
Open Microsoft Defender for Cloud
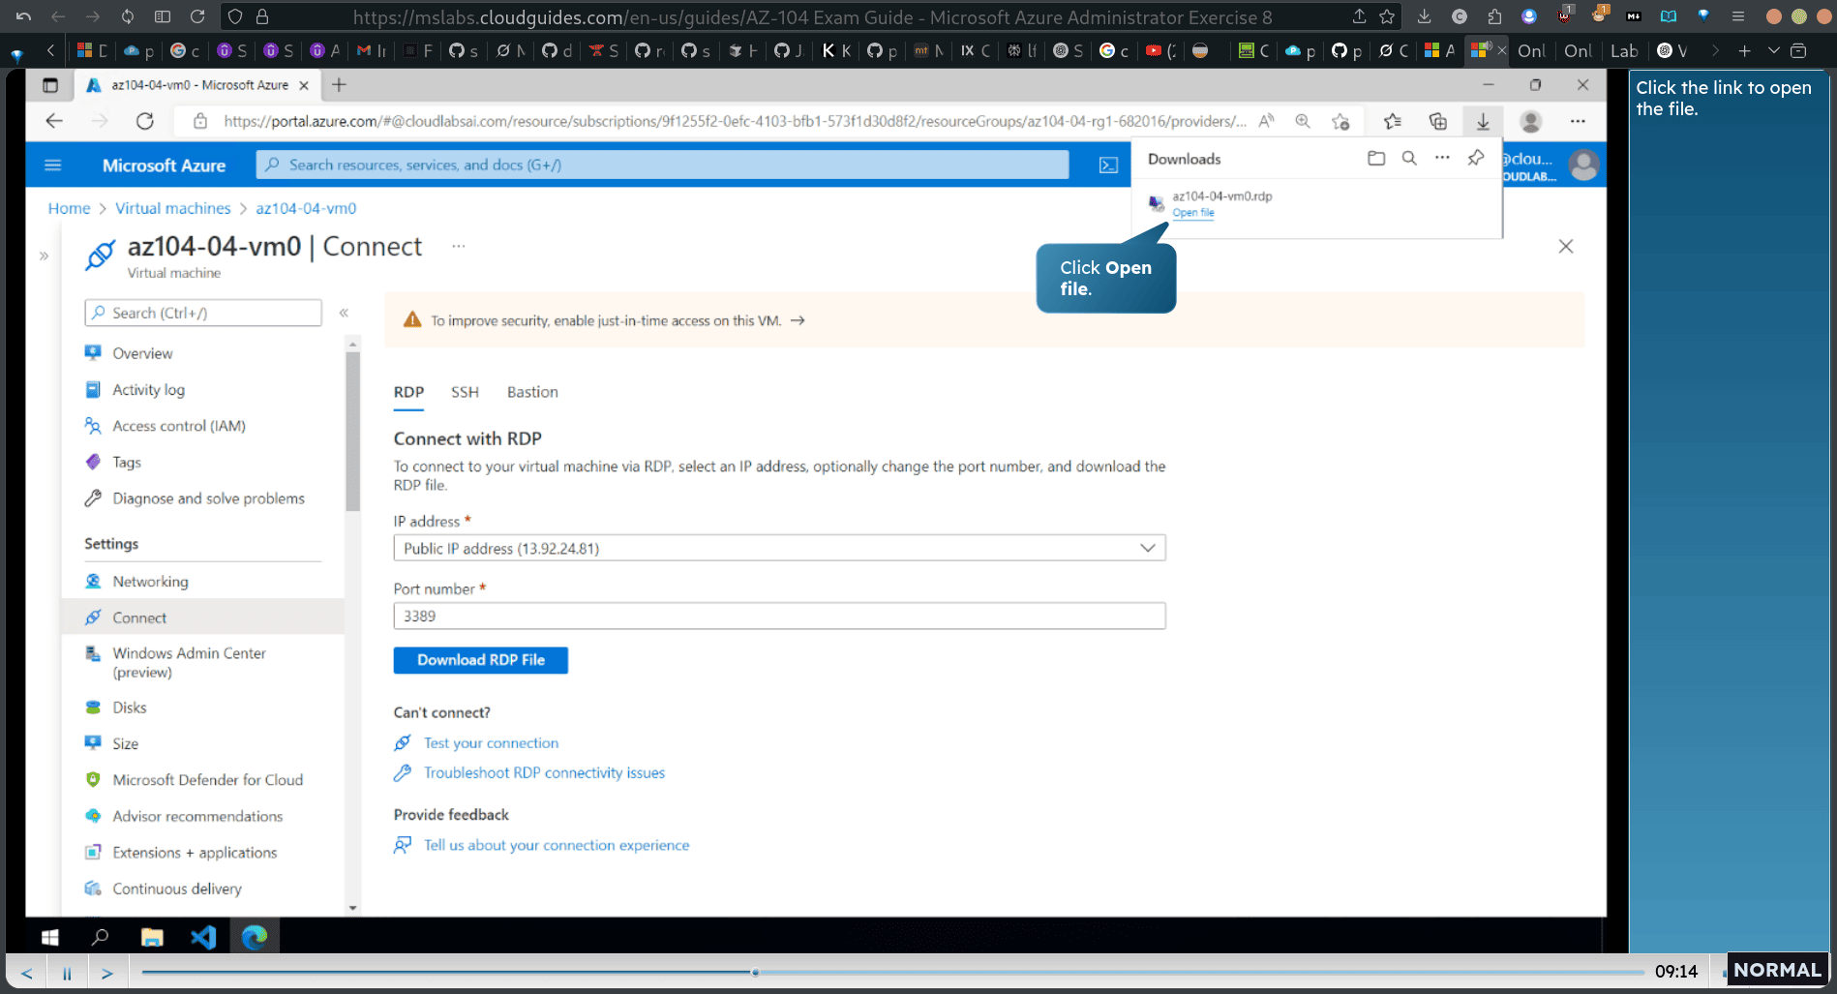(x=207, y=780)
